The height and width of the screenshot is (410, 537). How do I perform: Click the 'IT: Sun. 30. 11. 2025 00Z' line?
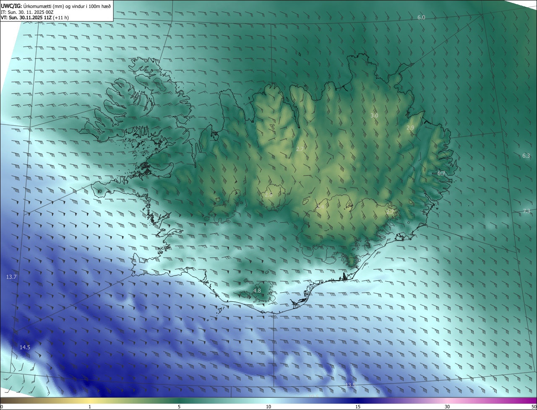tap(27, 12)
